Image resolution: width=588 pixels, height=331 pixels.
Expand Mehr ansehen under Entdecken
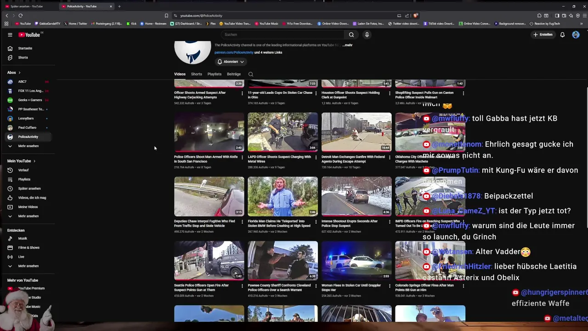click(x=28, y=266)
